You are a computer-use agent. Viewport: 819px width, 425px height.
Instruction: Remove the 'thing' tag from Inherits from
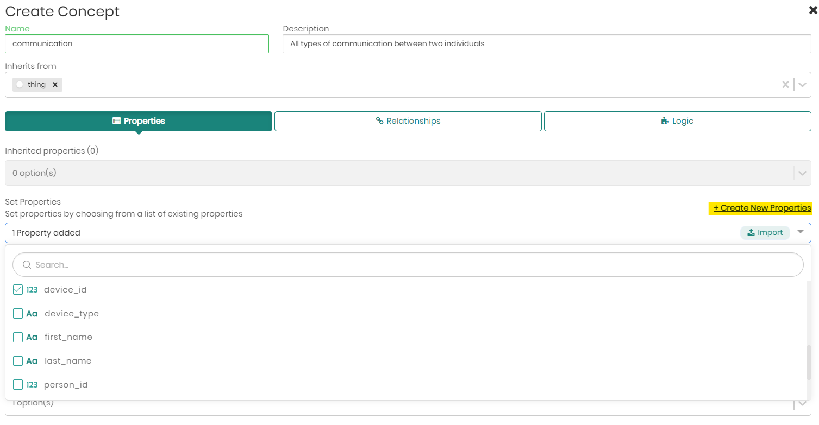(55, 85)
